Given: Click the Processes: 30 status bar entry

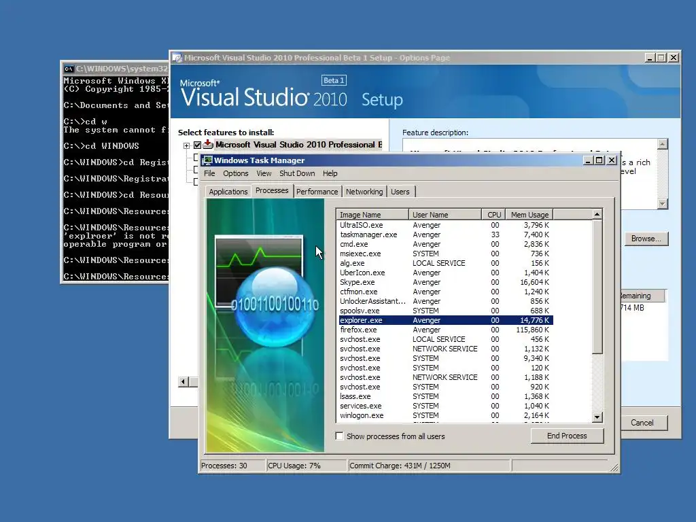Looking at the screenshot, I should pyautogui.click(x=232, y=466).
